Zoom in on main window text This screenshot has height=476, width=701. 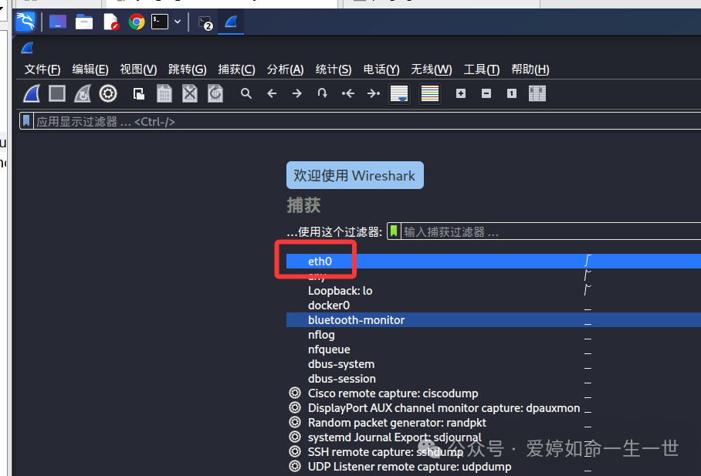461,93
